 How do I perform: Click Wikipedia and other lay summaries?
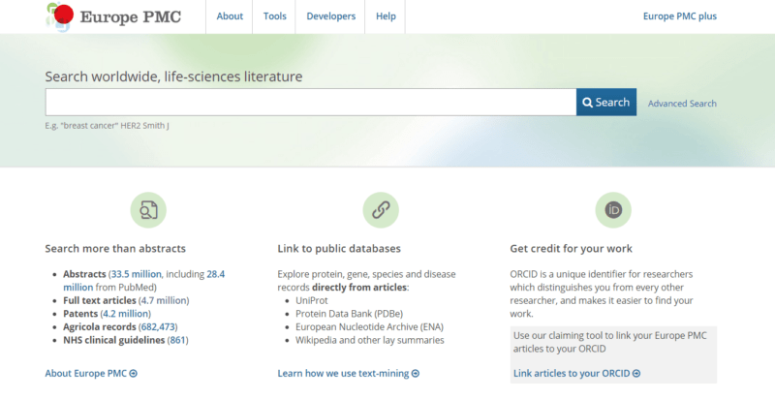point(370,340)
